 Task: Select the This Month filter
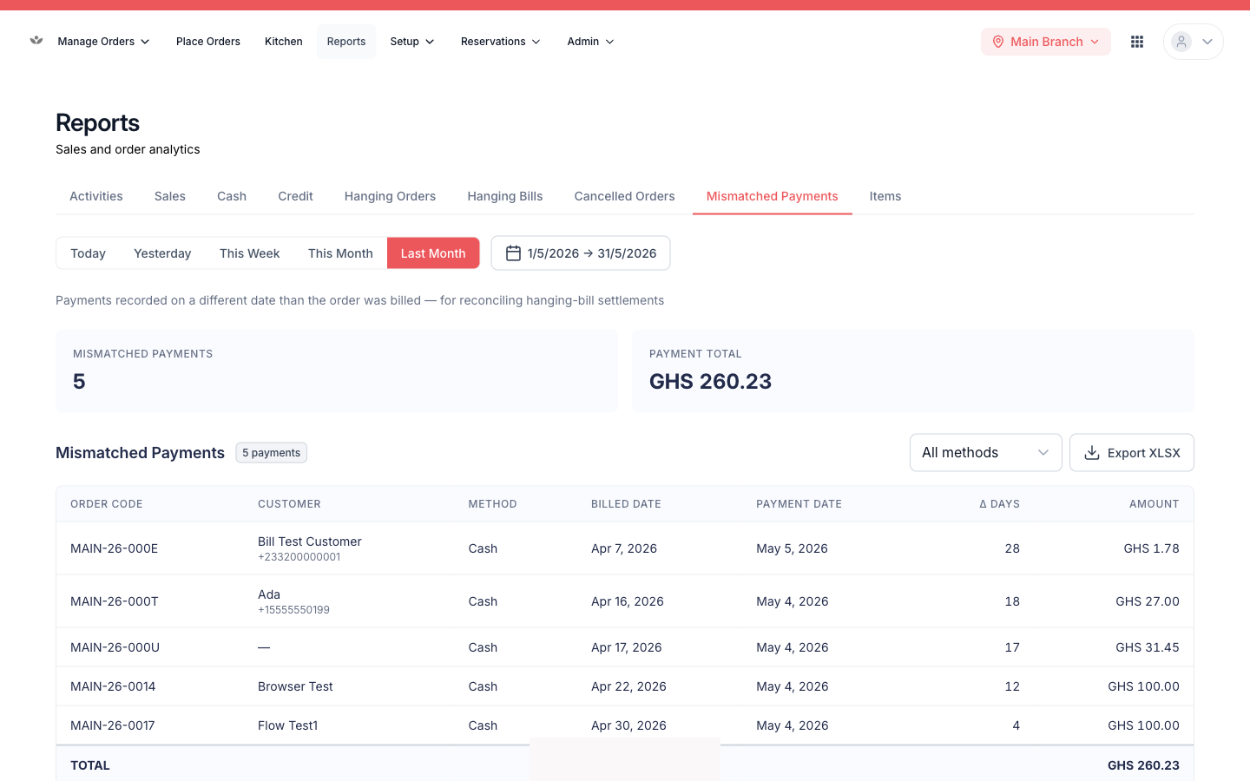point(340,253)
